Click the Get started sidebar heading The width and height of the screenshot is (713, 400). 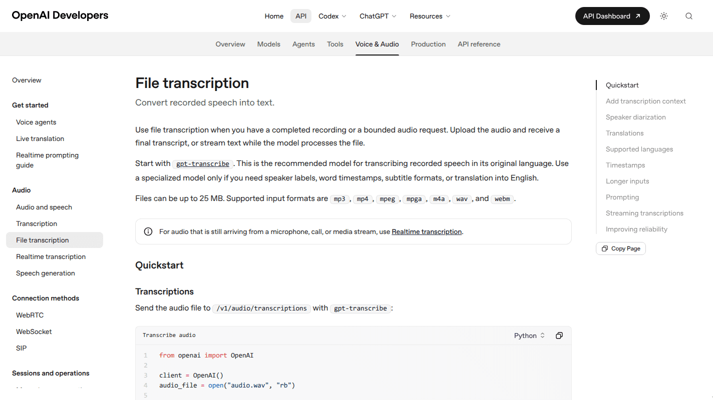coord(30,105)
